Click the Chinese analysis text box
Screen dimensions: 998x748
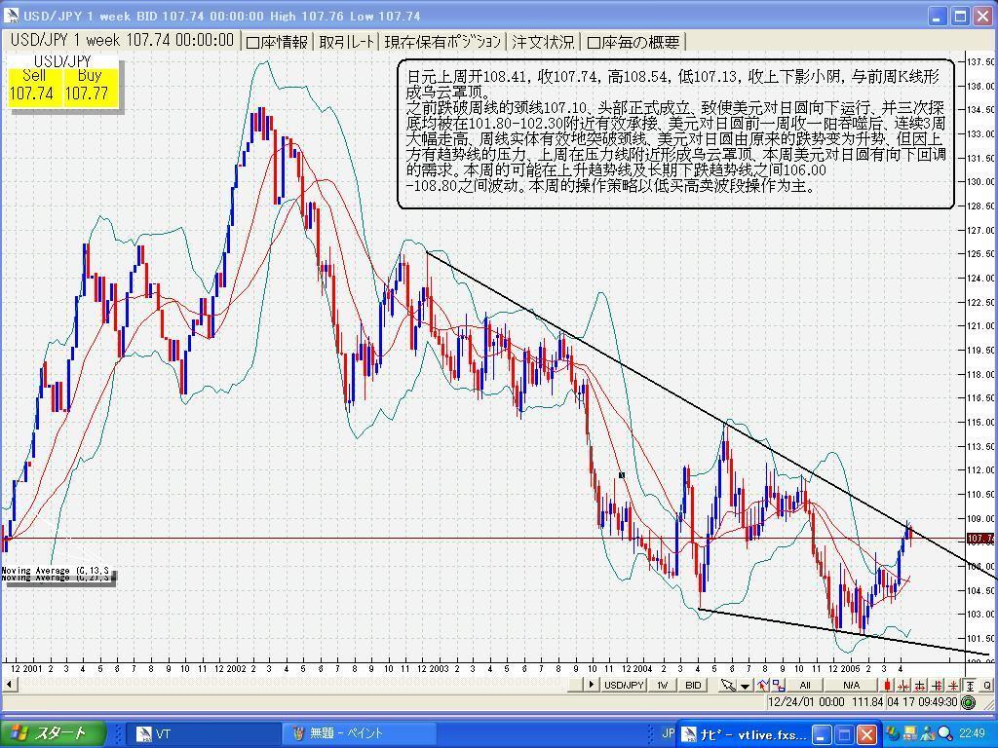676,134
